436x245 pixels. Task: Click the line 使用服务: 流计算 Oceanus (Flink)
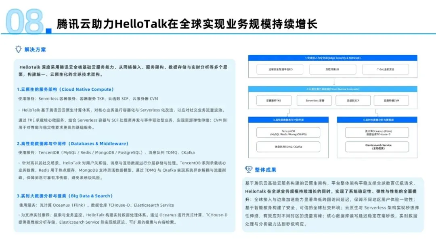click(x=96, y=205)
